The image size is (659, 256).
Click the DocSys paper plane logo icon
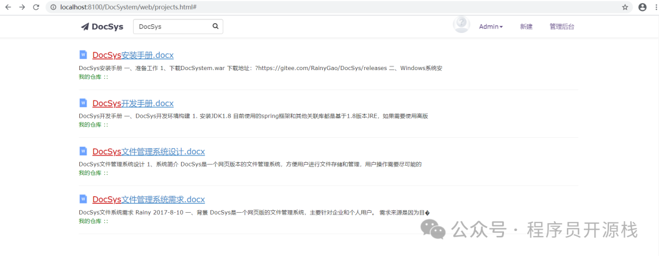tap(85, 27)
